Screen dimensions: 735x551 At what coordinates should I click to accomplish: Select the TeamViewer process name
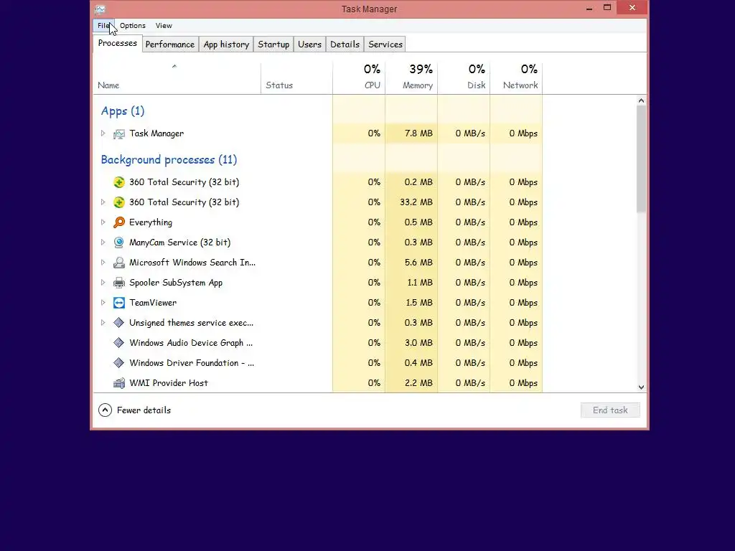[x=153, y=303]
